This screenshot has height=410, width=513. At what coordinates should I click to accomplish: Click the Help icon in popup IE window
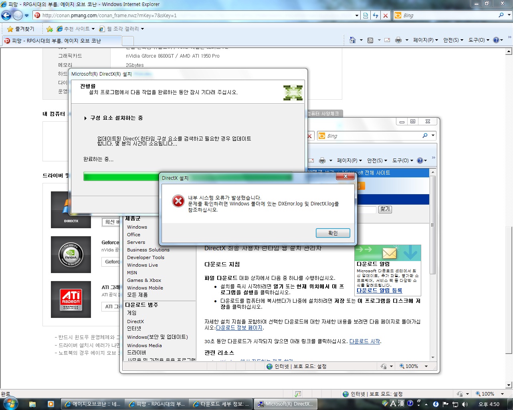pyautogui.click(x=420, y=161)
